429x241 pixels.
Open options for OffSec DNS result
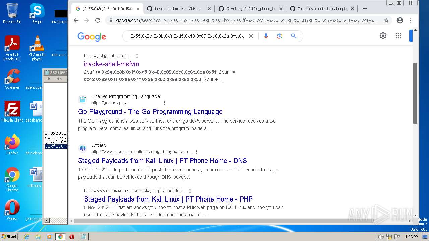tap(197, 152)
